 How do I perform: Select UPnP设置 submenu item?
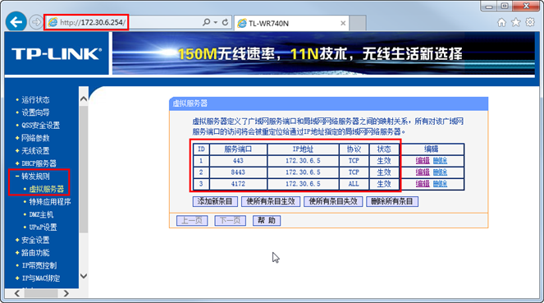tap(43, 227)
